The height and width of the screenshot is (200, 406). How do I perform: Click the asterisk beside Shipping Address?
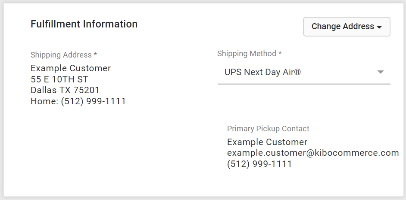click(95, 55)
